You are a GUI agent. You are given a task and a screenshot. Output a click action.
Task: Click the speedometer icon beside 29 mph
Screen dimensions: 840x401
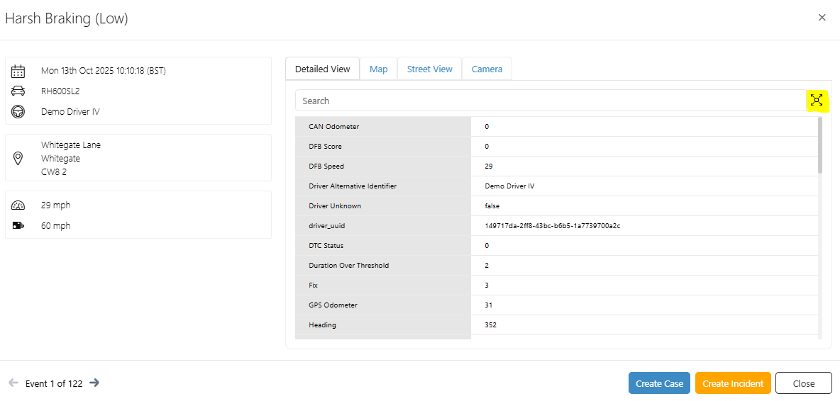tap(18, 205)
